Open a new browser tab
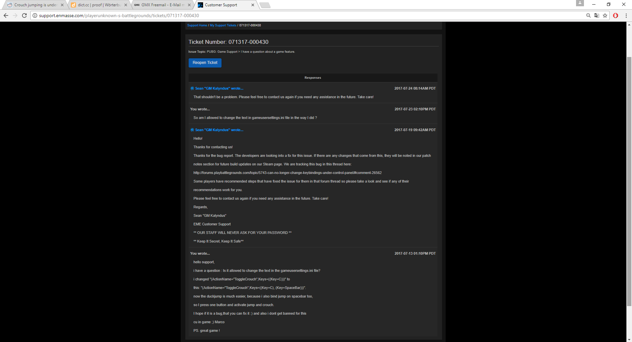The height and width of the screenshot is (342, 632). (x=265, y=5)
